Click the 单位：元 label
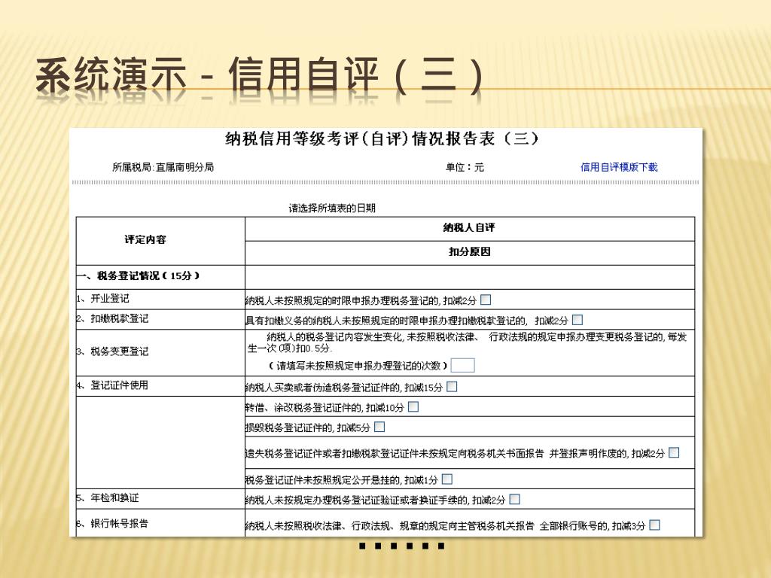Screen dimensions: 771x578 [x=465, y=167]
